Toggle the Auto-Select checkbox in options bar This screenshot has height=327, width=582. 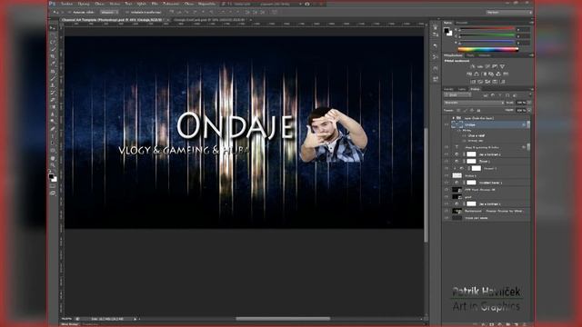coord(69,12)
